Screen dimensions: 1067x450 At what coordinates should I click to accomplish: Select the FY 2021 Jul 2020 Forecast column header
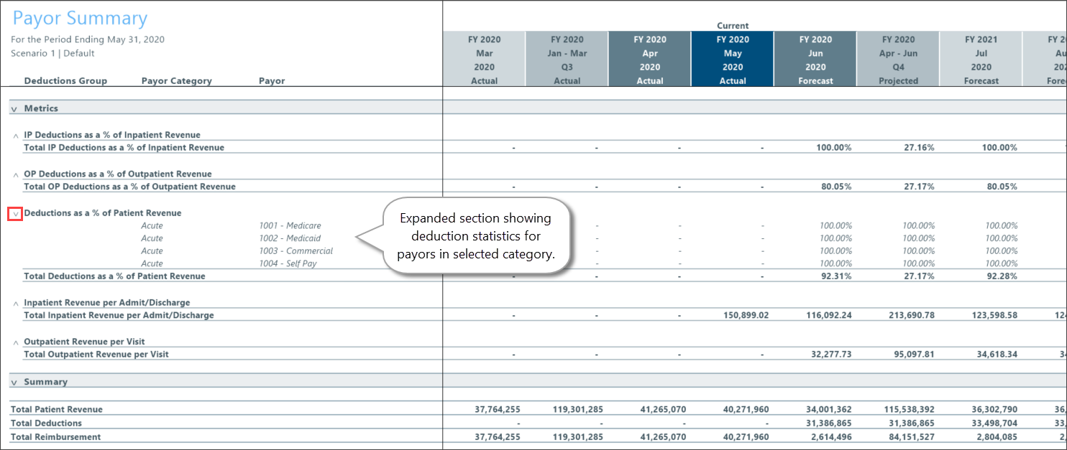[x=981, y=60]
